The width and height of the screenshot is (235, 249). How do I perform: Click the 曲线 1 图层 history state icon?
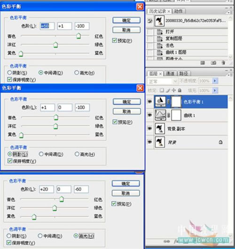coord(160,52)
